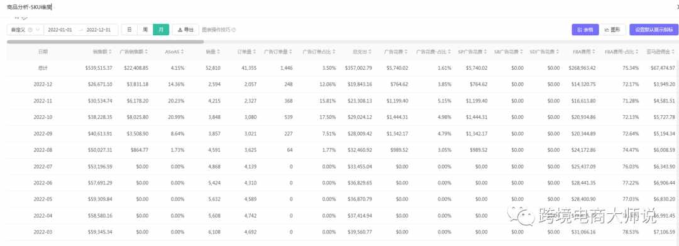Viewport: 679px width, 246px height.
Task: Open the start date 2022-01-01 picker
Action: pyautogui.click(x=60, y=30)
